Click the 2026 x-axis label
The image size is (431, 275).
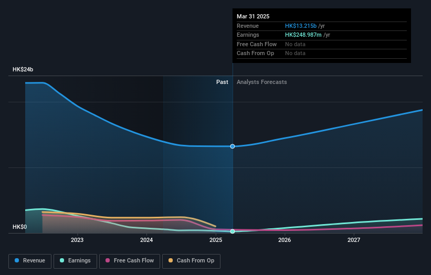click(285, 240)
